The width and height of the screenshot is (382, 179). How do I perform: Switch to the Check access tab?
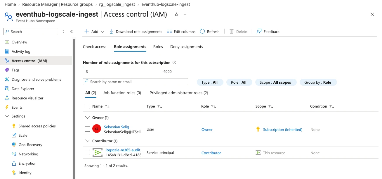click(x=95, y=47)
